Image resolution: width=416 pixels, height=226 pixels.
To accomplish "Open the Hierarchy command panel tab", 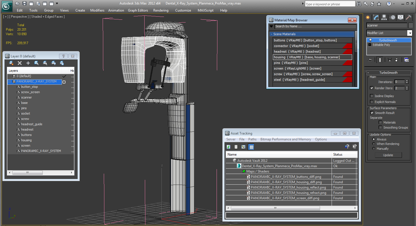I will point(384,17).
